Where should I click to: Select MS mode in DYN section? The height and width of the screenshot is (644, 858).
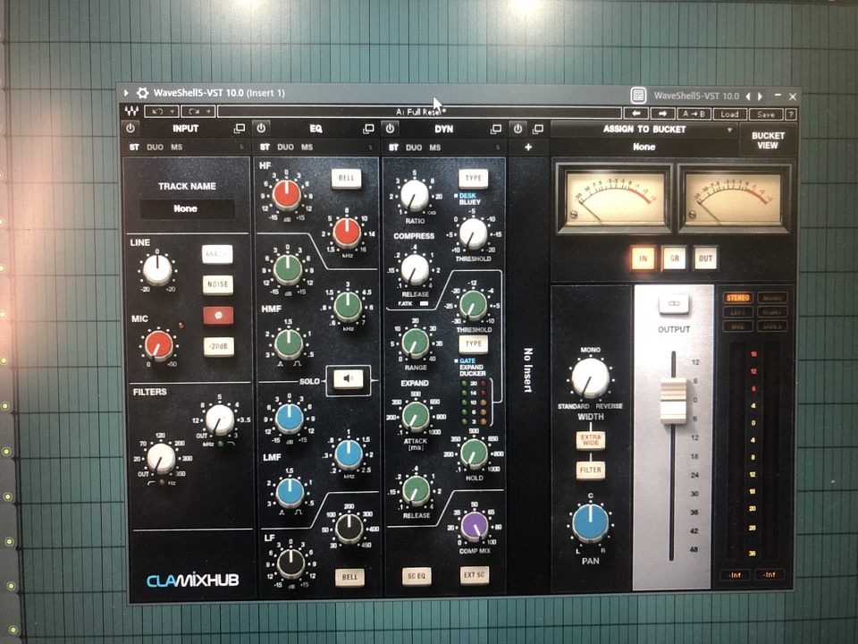[434, 148]
